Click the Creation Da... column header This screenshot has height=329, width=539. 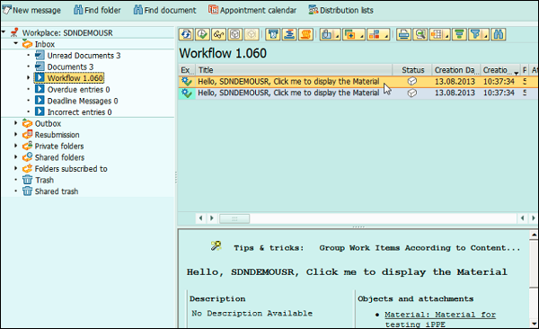(456, 70)
